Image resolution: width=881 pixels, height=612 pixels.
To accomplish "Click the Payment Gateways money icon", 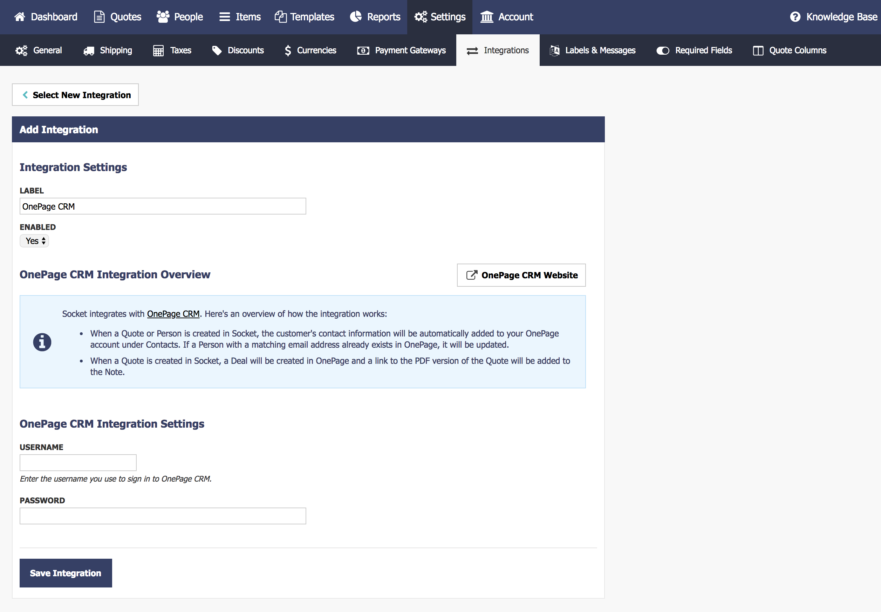I will pos(363,50).
